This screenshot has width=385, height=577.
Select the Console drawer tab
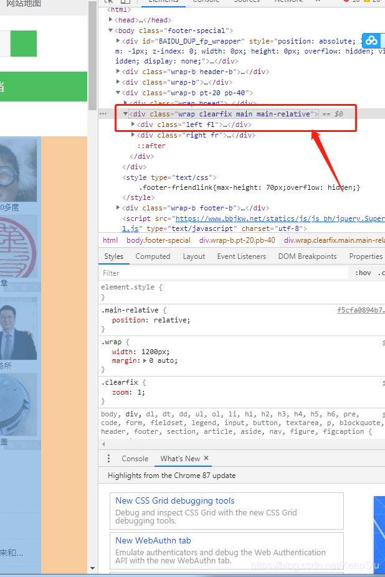point(135,459)
